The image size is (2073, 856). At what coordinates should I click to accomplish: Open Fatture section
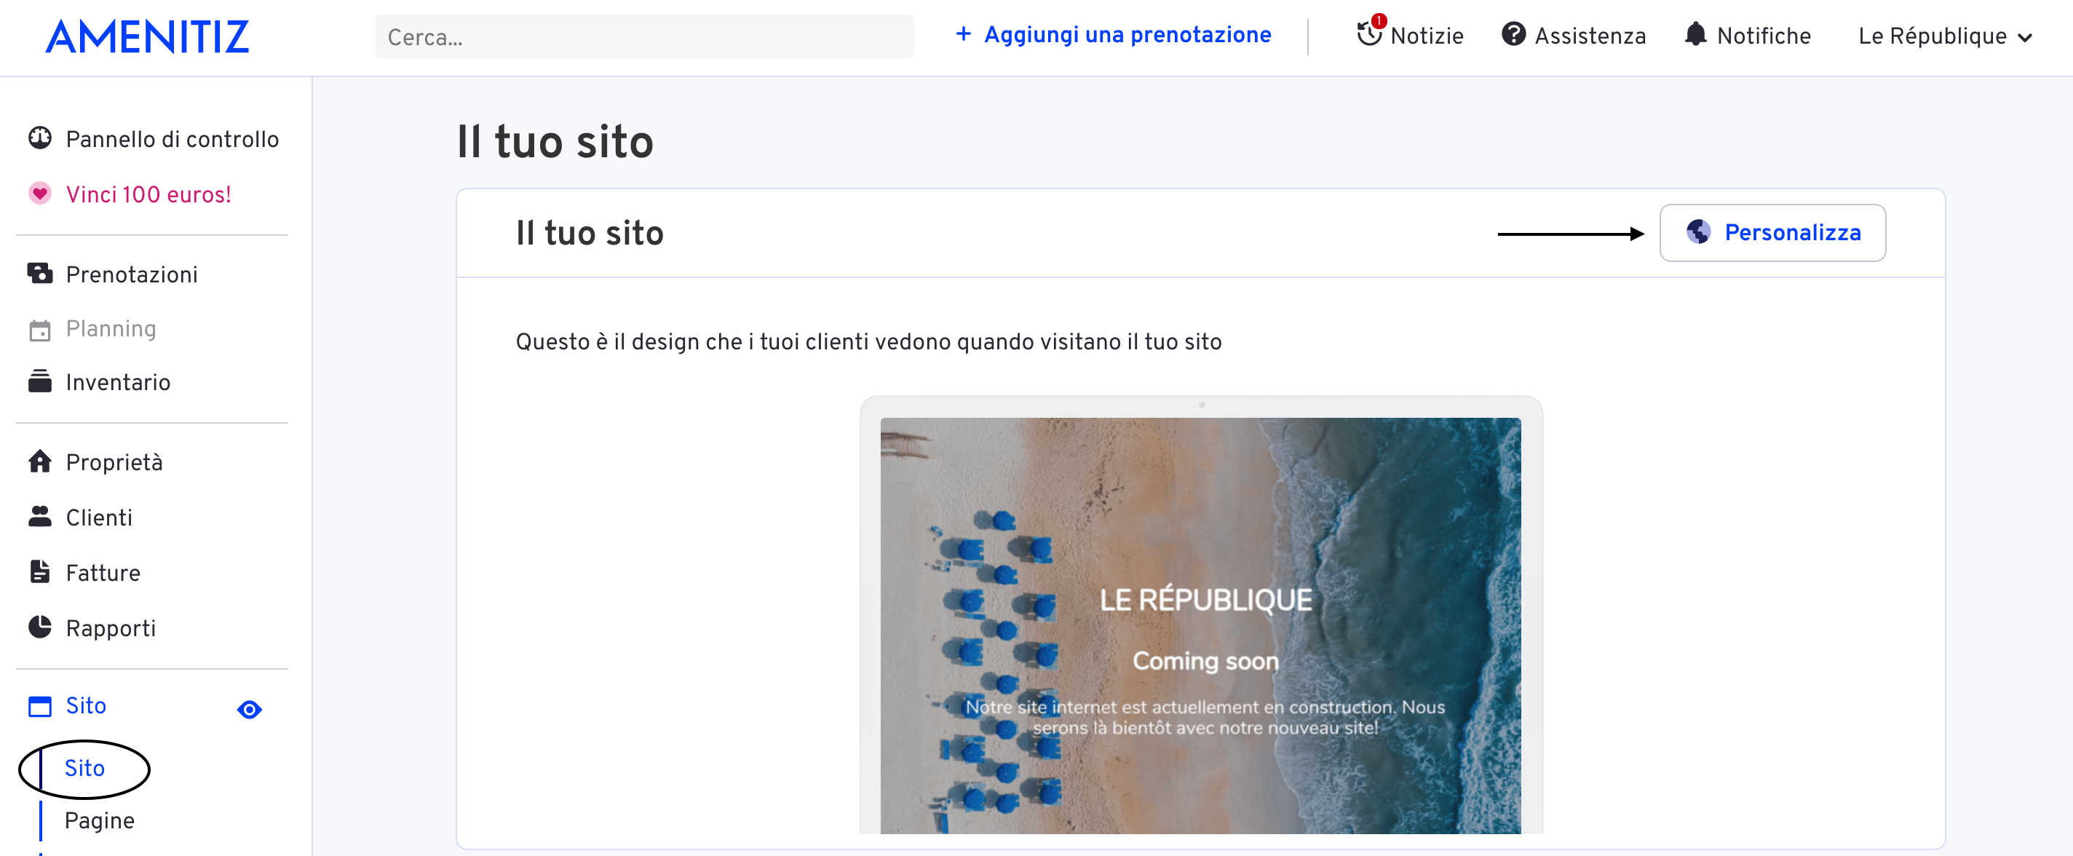pos(102,573)
